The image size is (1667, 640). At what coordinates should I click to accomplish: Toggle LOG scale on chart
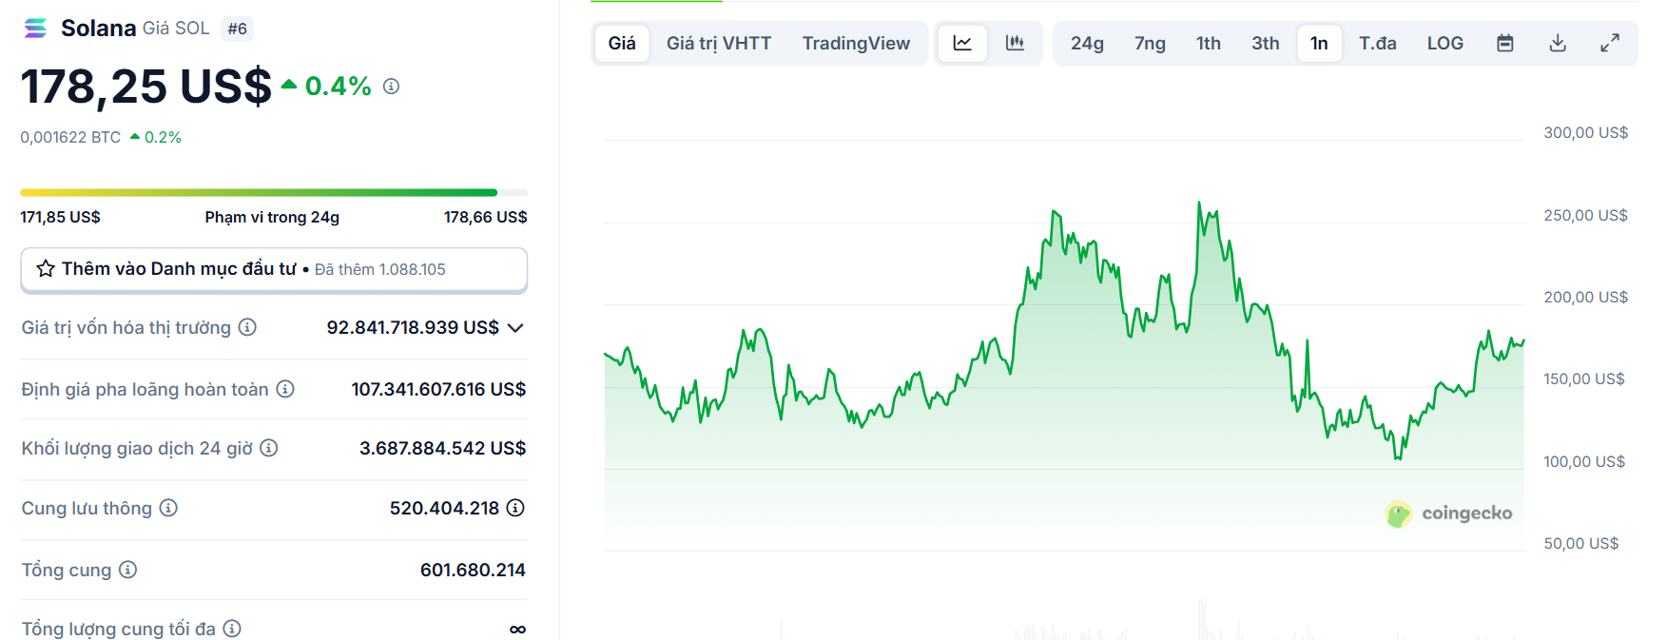point(1444,43)
